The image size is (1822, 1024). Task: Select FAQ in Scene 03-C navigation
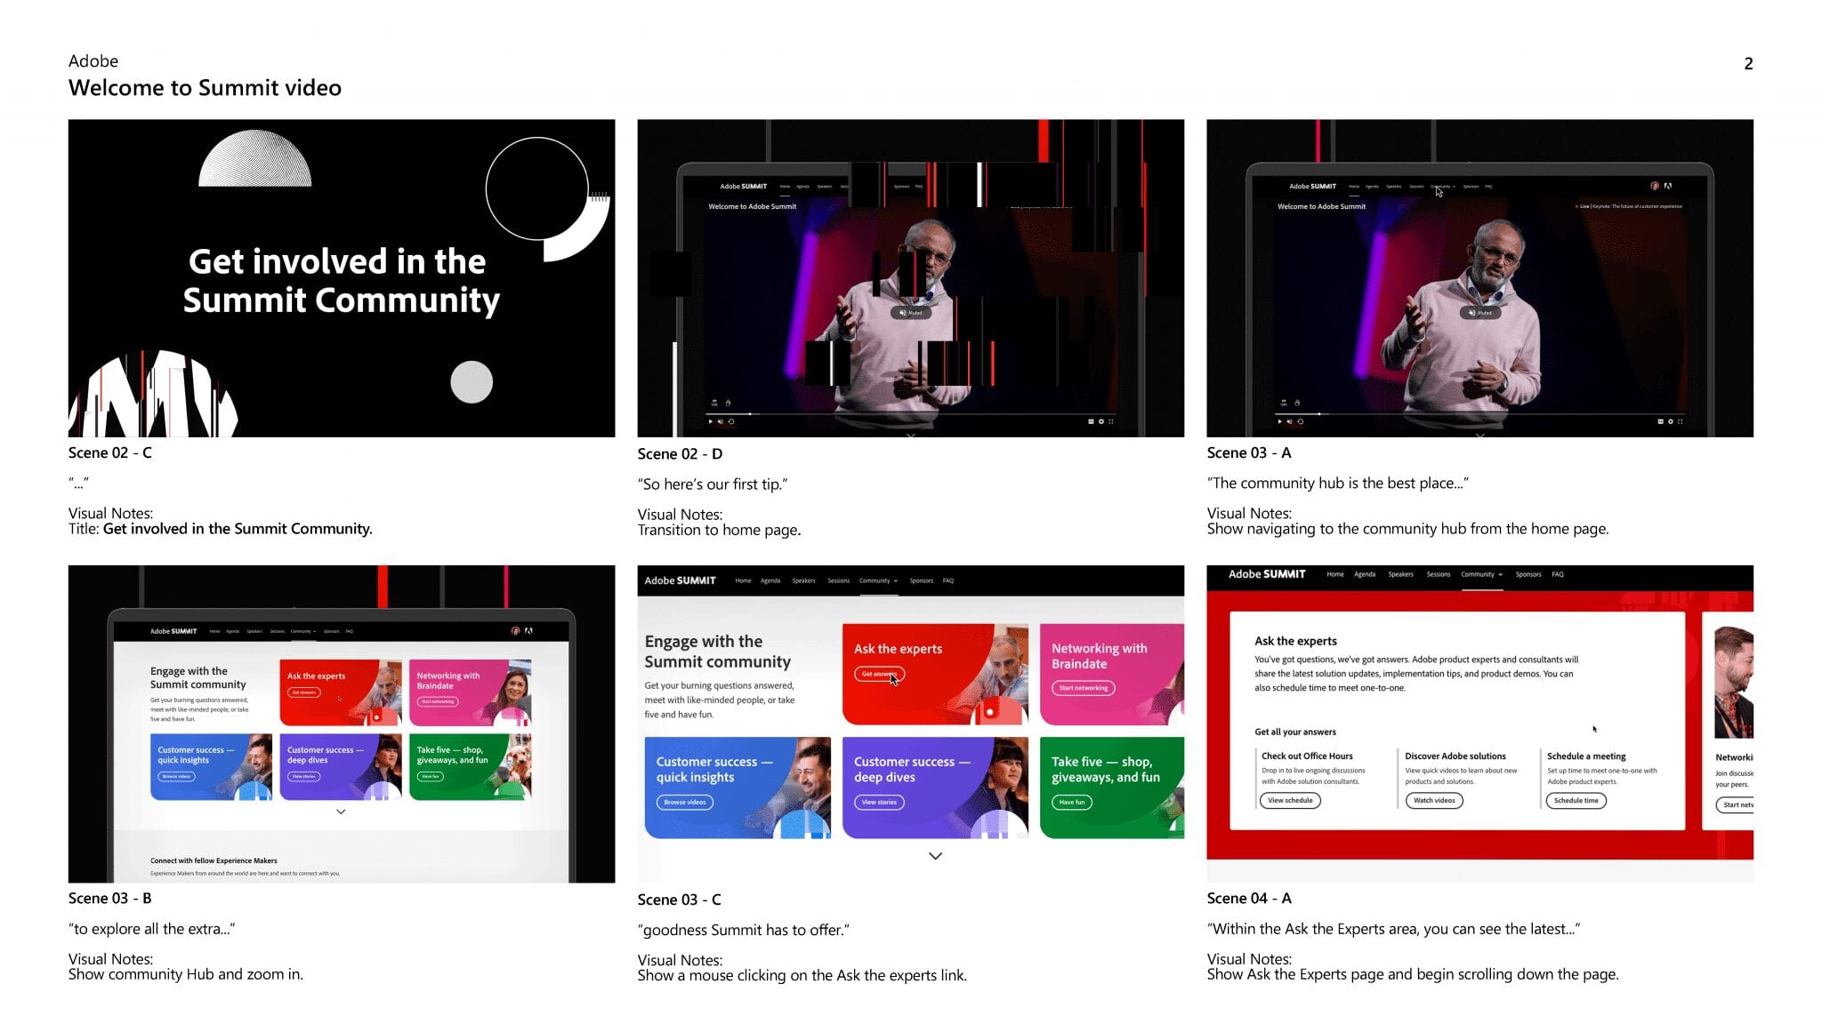[948, 580]
